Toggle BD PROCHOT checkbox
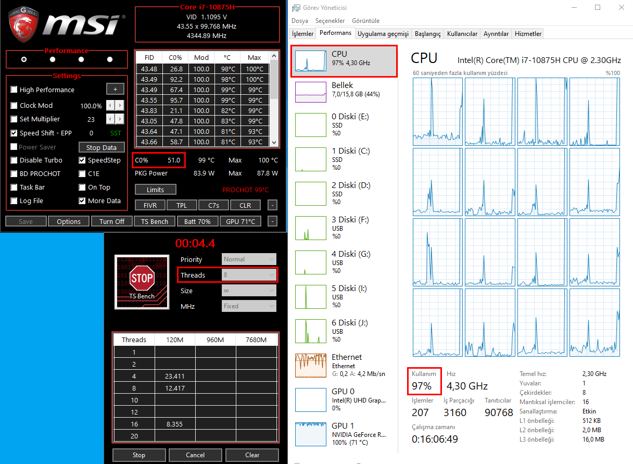Viewport: 633px width, 464px height. pos(14,173)
